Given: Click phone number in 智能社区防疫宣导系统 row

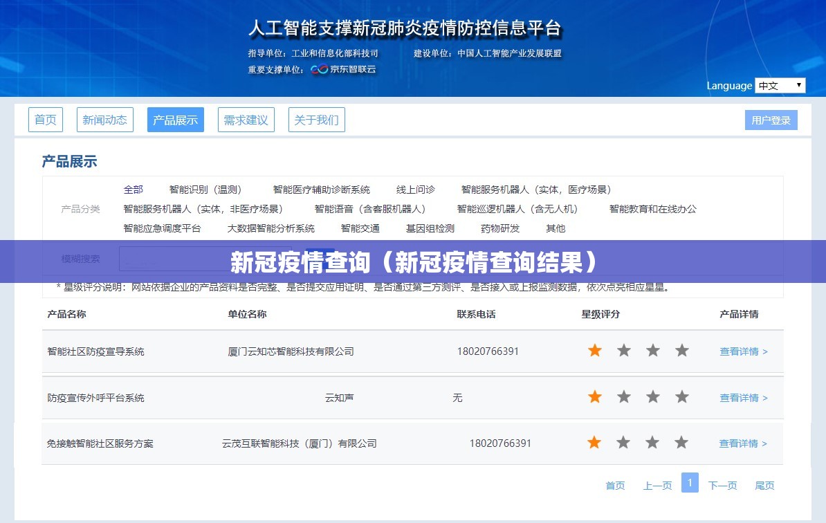Looking at the screenshot, I should pyautogui.click(x=488, y=351).
